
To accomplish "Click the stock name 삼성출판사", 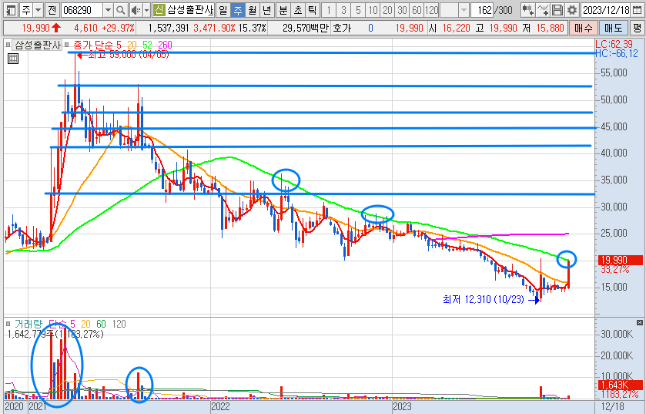I will coord(190,10).
